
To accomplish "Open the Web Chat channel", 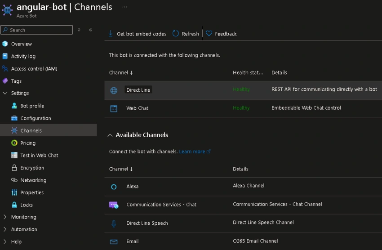I will coord(137,108).
